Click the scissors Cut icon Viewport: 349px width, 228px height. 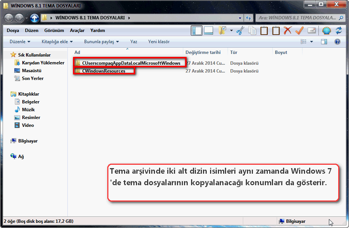pos(240,30)
